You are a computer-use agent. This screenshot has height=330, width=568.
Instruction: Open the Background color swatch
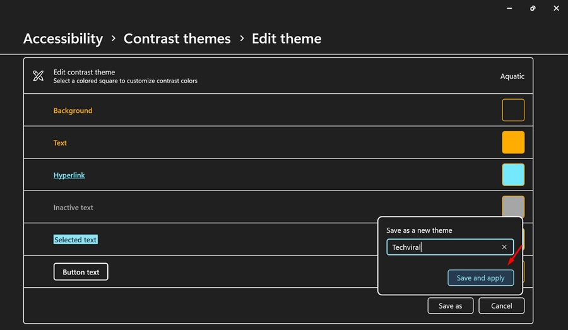(513, 110)
